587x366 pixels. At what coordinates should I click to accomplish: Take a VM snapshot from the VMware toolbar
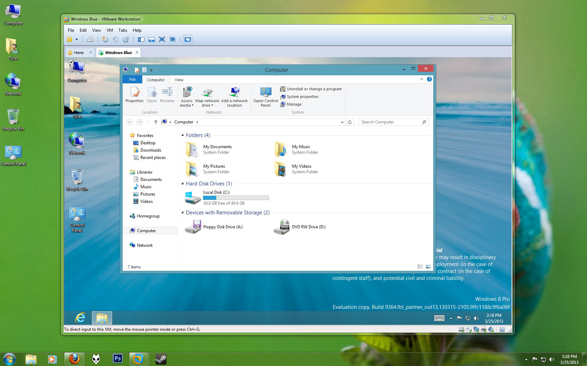coord(105,39)
